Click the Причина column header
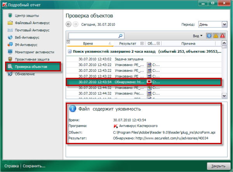The height and width of the screenshot is (172, 233). click(188, 43)
